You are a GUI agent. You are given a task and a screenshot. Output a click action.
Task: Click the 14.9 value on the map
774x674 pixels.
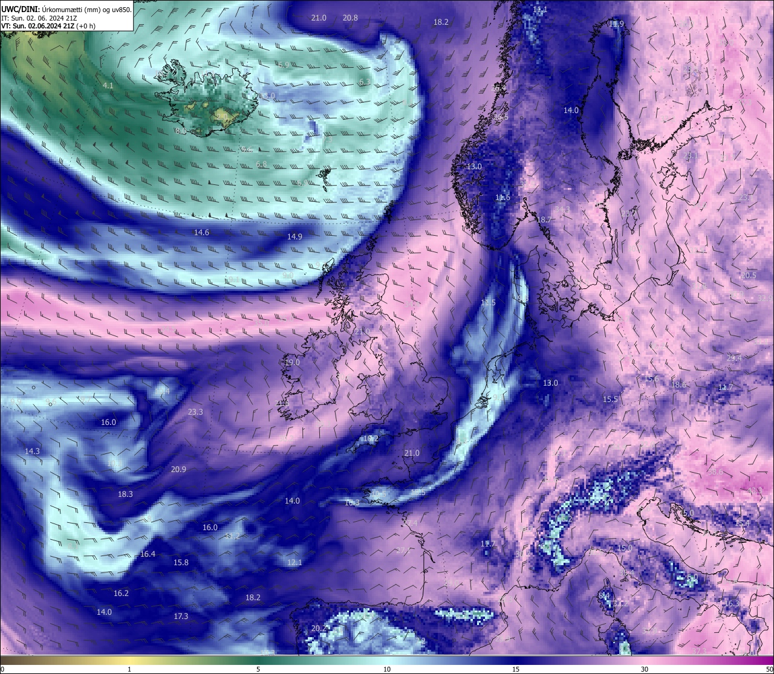[294, 237]
